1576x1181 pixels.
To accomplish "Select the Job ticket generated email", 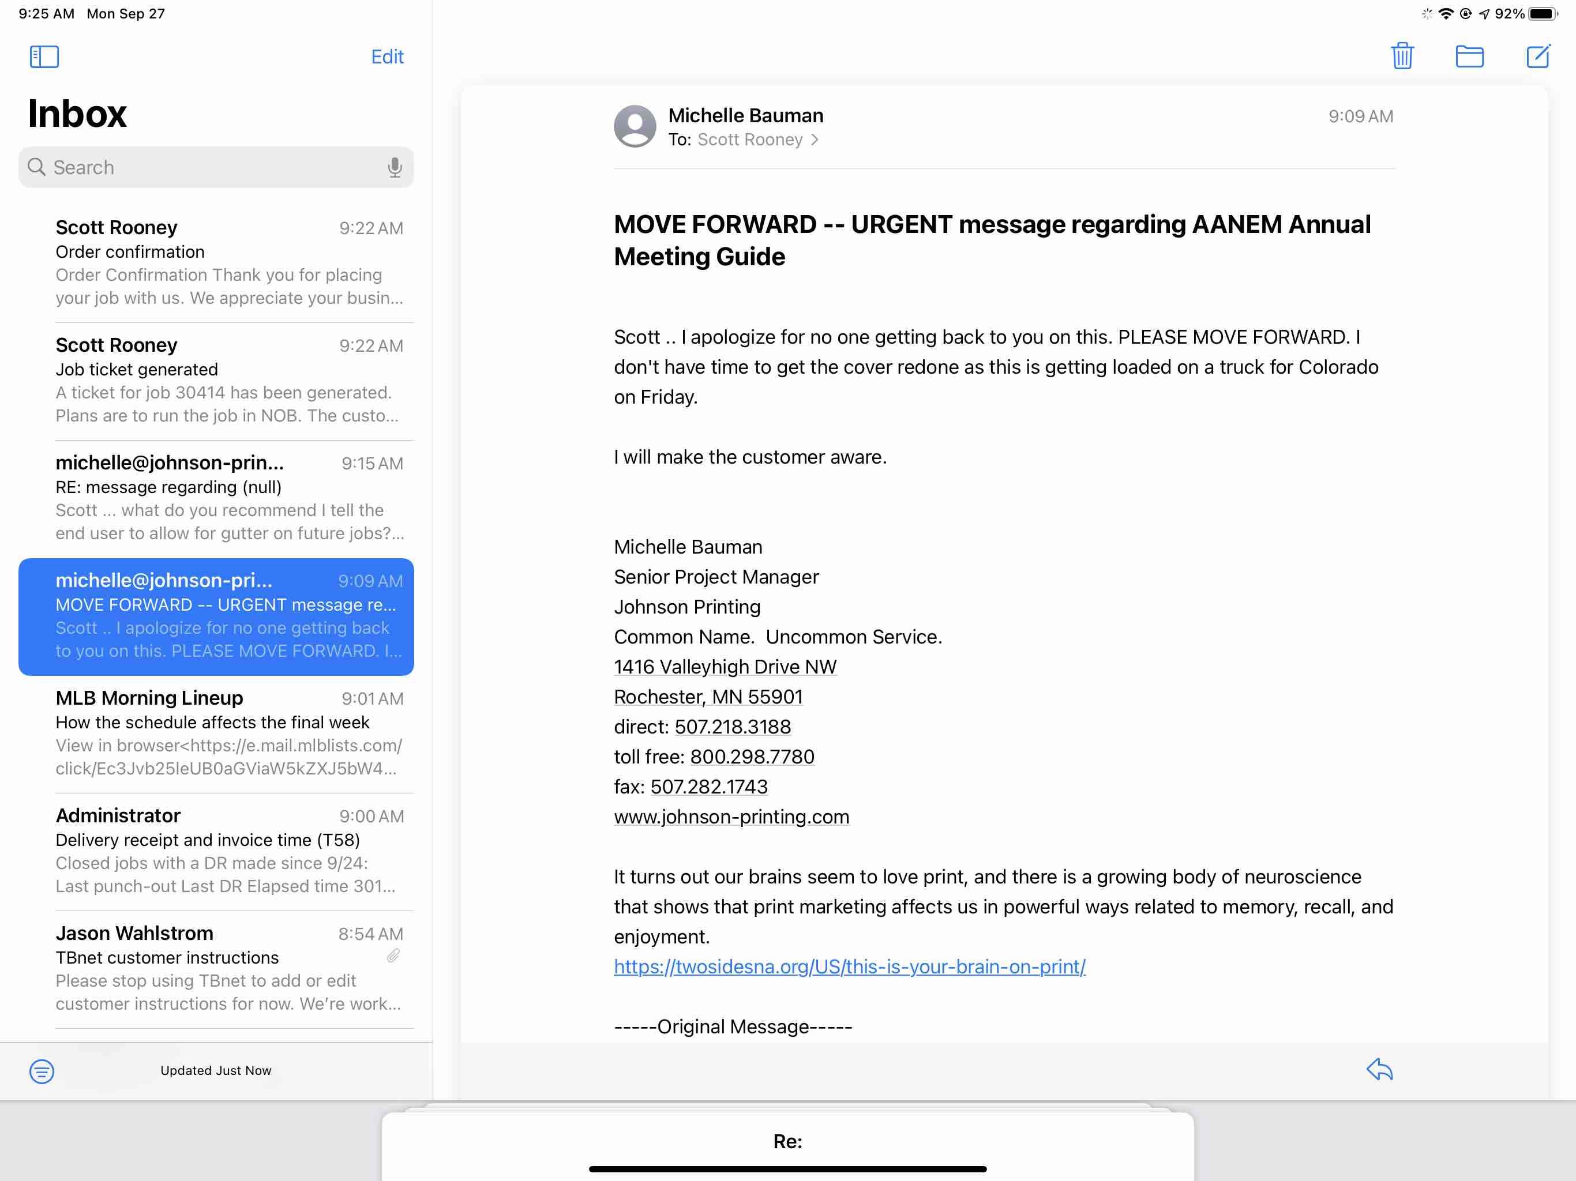I will click(x=228, y=381).
